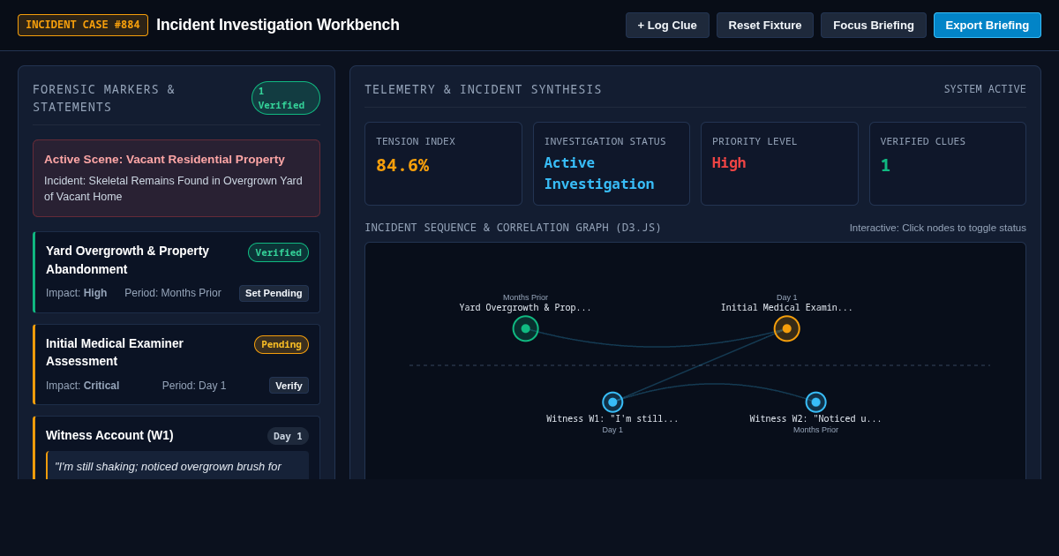Click the System Active status label

click(985, 89)
